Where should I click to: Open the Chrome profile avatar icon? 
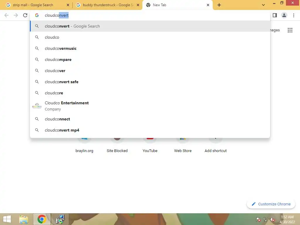(284, 15)
